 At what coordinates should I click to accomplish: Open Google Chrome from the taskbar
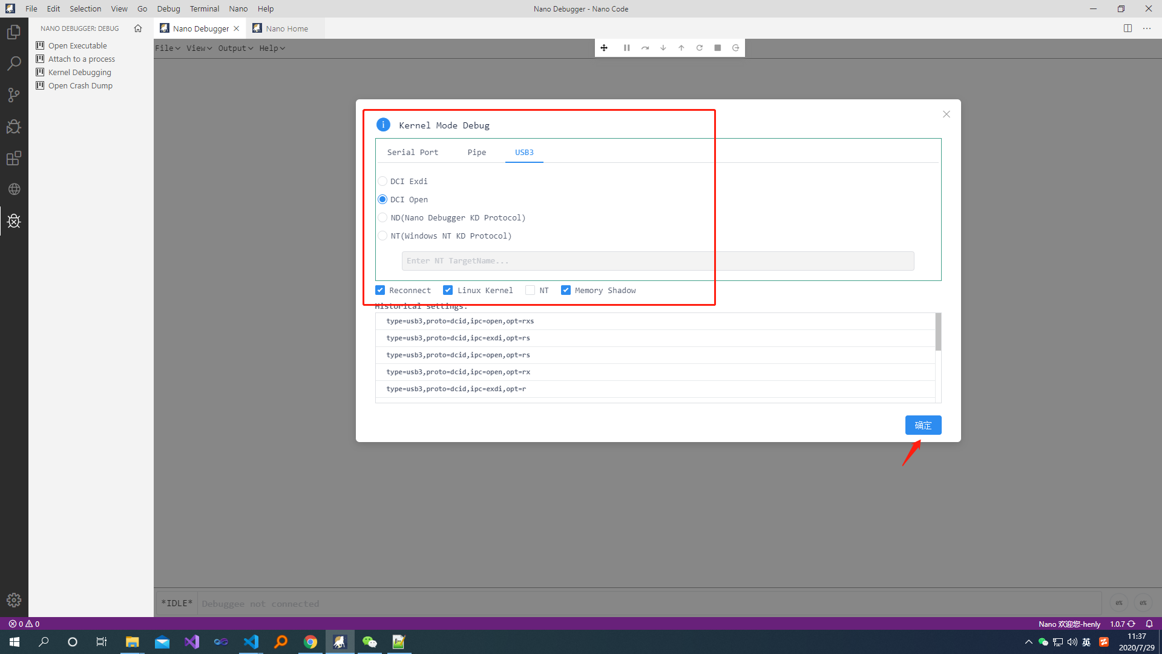point(310,642)
